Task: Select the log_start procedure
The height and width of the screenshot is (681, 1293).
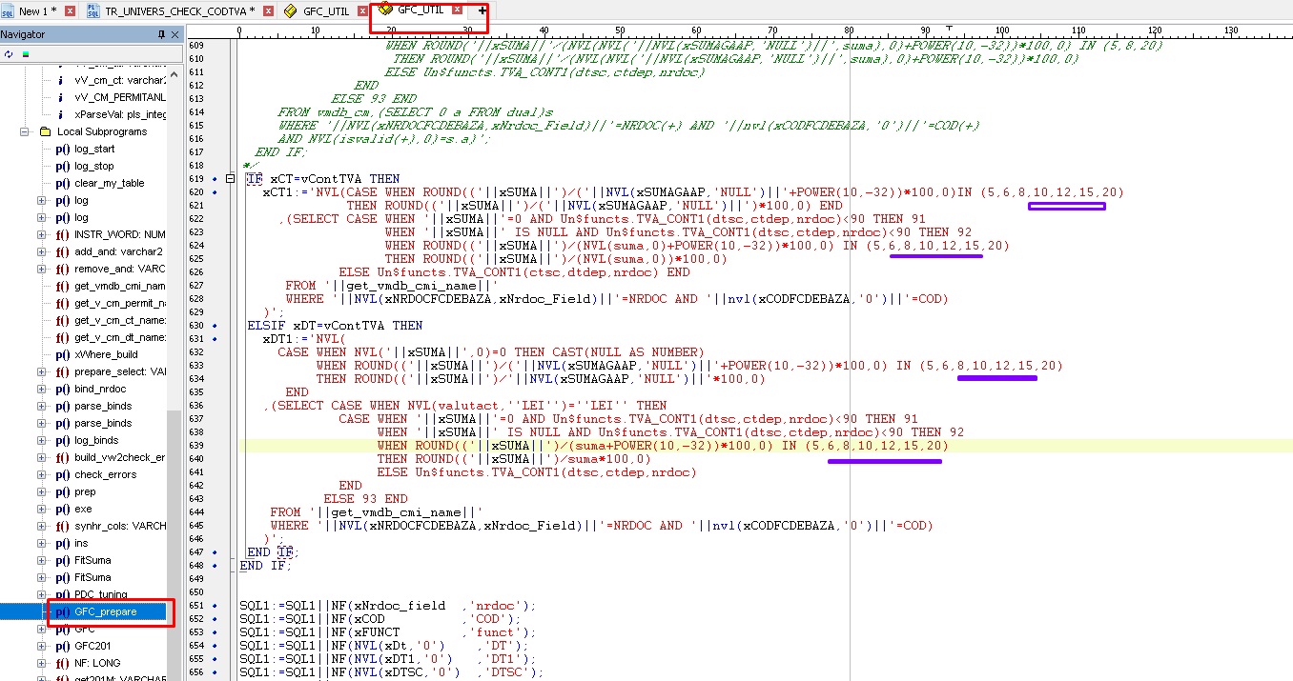Action: (x=93, y=149)
